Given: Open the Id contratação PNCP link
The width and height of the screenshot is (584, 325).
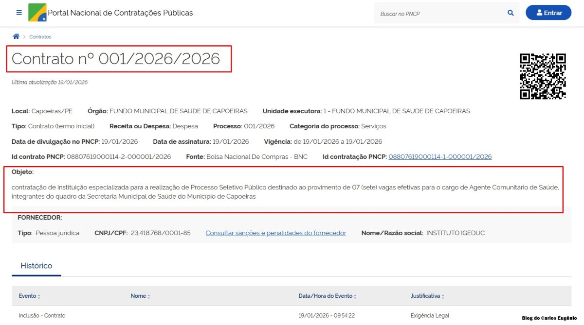Looking at the screenshot, I should point(440,156).
